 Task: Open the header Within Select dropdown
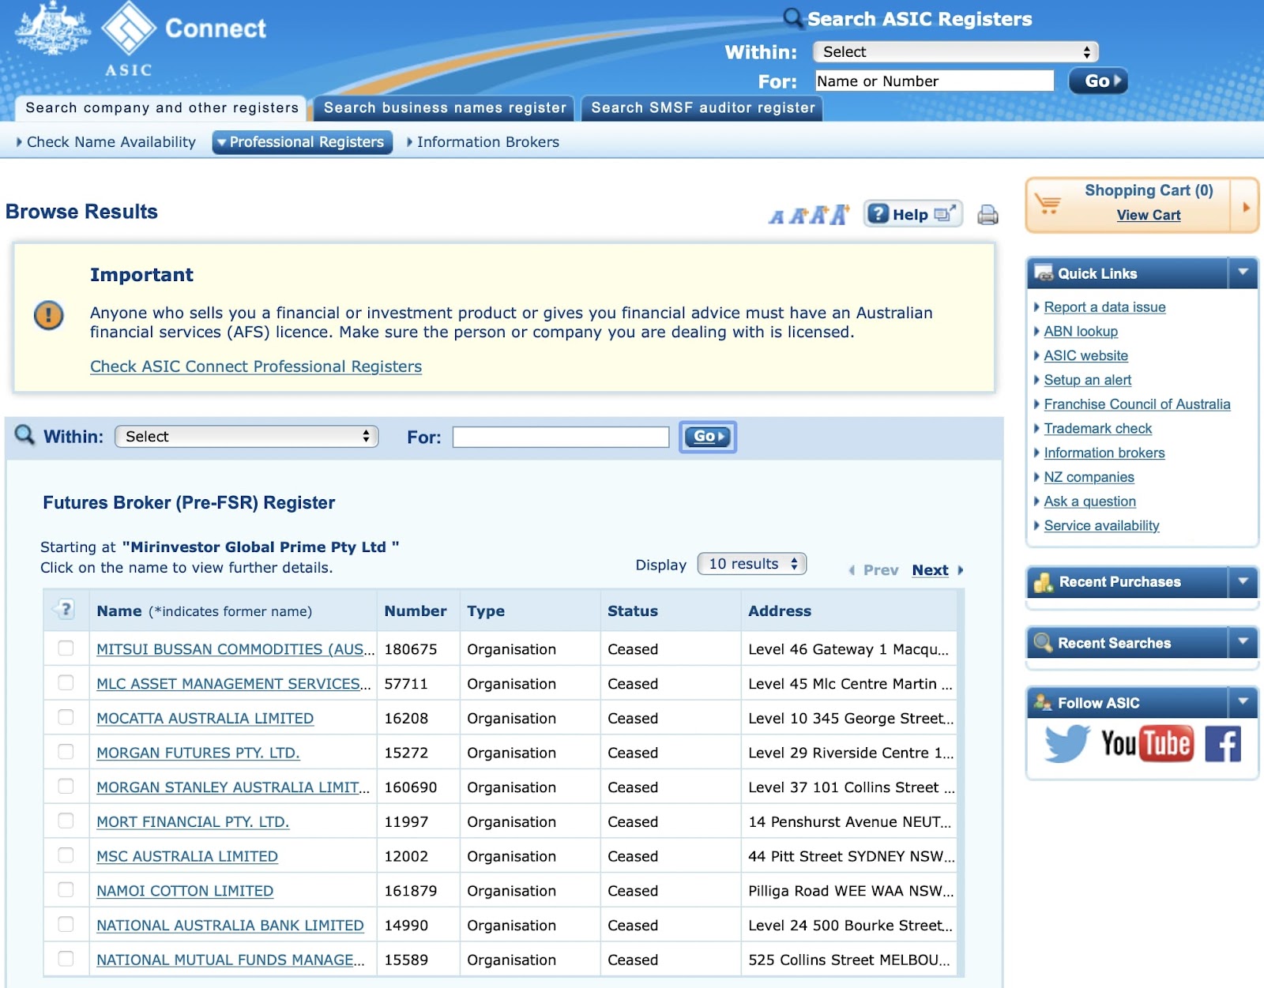tap(955, 52)
